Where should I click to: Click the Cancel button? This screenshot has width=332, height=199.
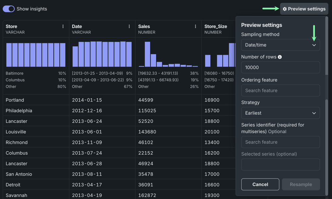point(260,184)
